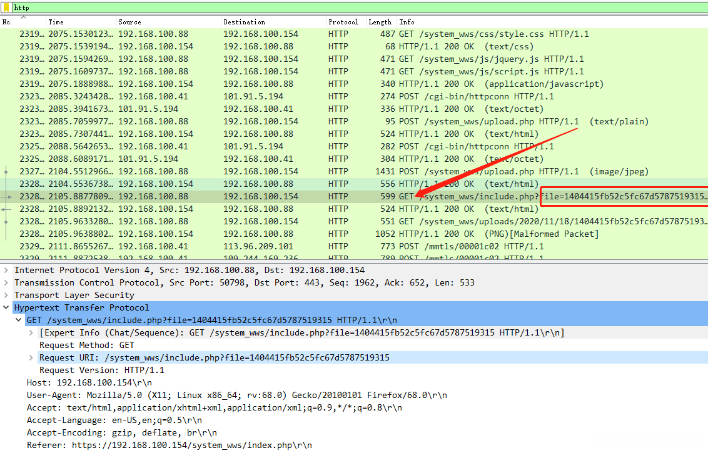Expand the Internet Protocol Version 4 section

(x=6, y=271)
